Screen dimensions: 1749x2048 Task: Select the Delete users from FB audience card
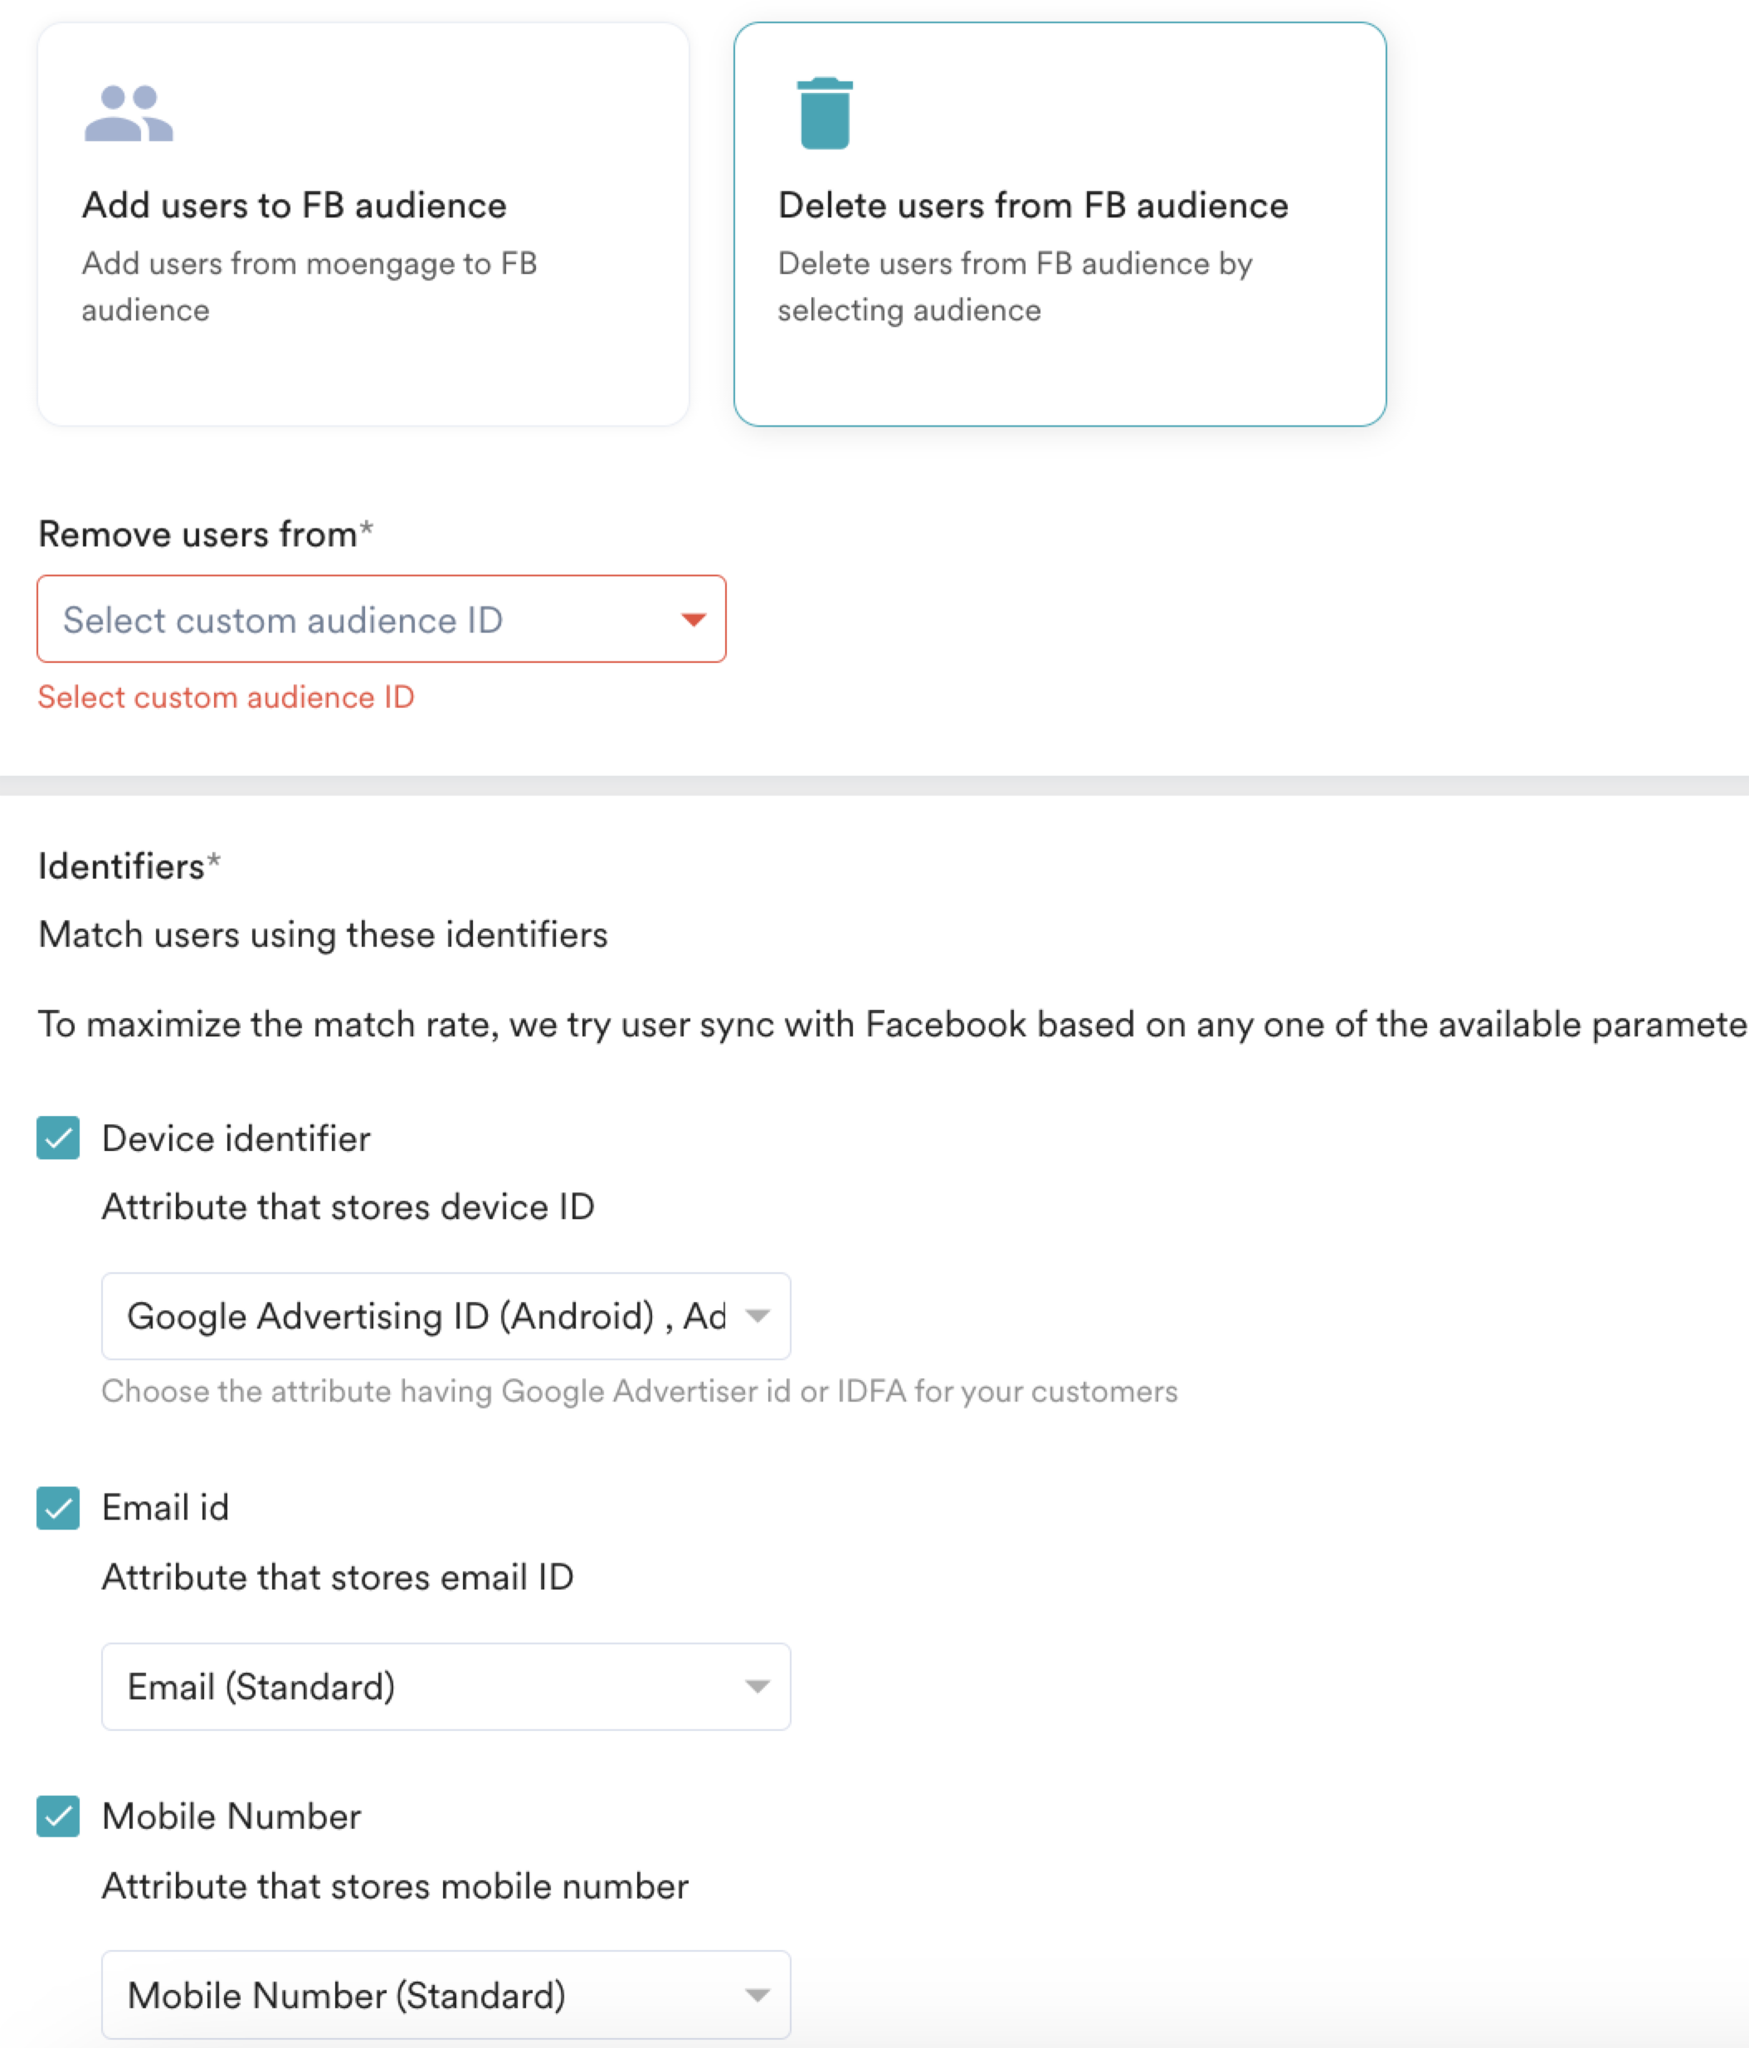1060,224
